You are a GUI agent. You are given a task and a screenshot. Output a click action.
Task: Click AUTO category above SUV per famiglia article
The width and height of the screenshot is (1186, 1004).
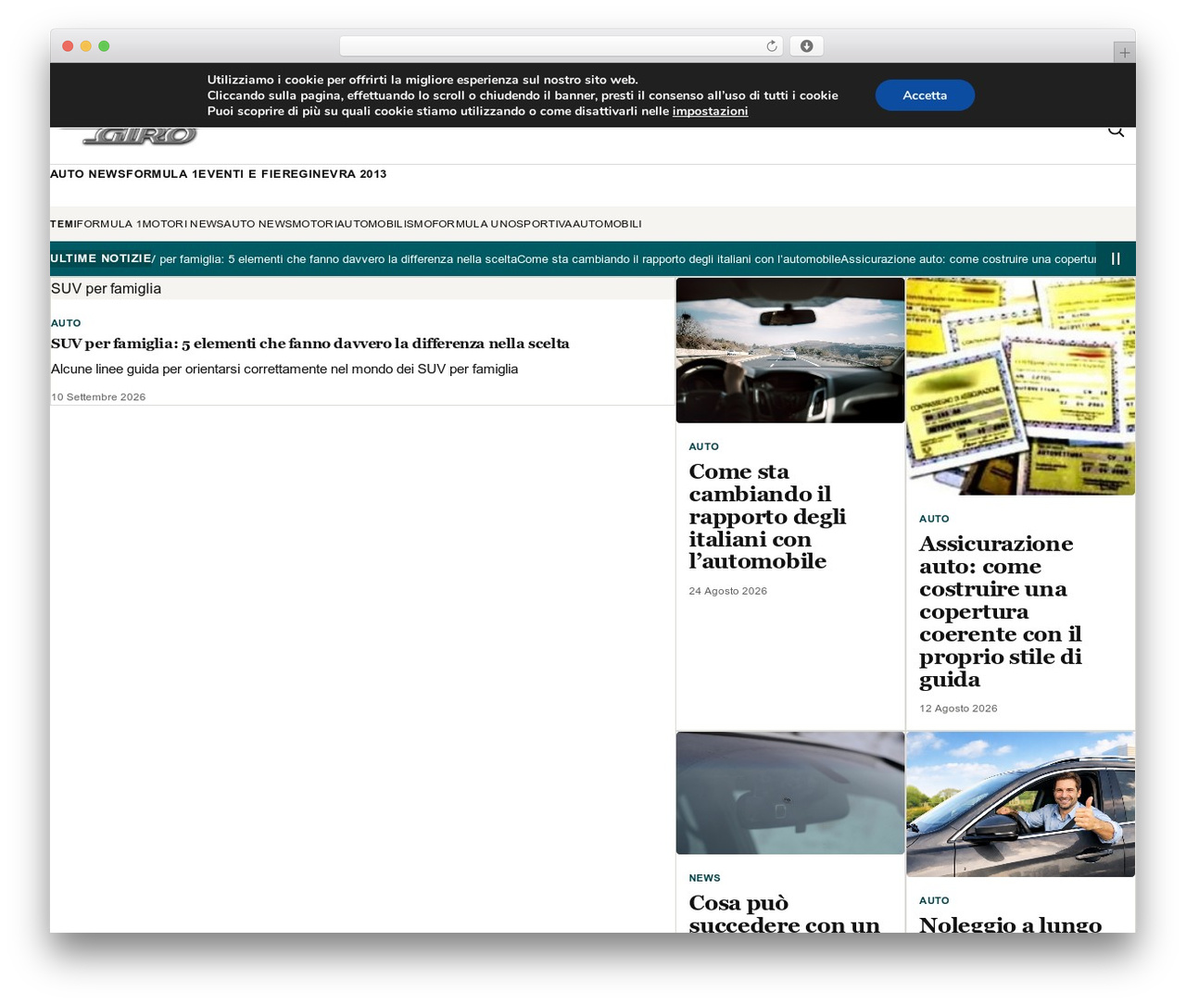click(x=66, y=323)
